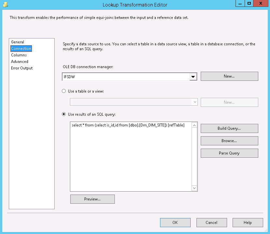
Task: Click New button beside connection manager
Action: coord(229,76)
